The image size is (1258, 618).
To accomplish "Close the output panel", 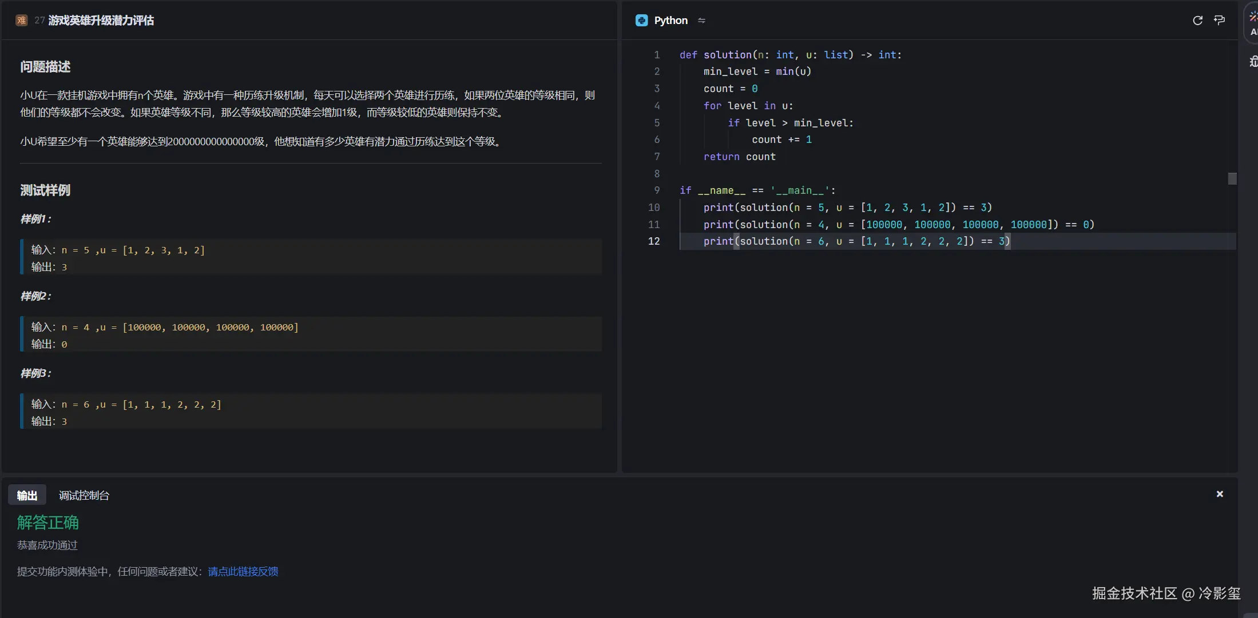I will pos(1220,494).
